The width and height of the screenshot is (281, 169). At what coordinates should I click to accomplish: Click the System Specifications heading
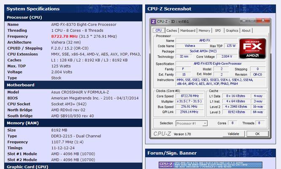[33, 9]
